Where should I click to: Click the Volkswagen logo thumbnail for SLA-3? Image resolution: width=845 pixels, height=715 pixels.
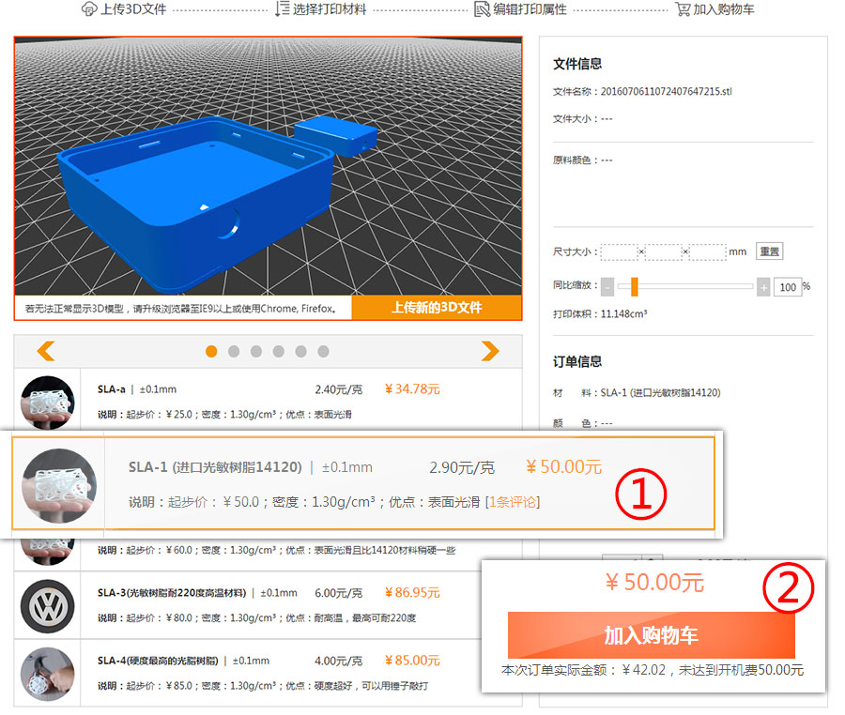[x=47, y=605]
